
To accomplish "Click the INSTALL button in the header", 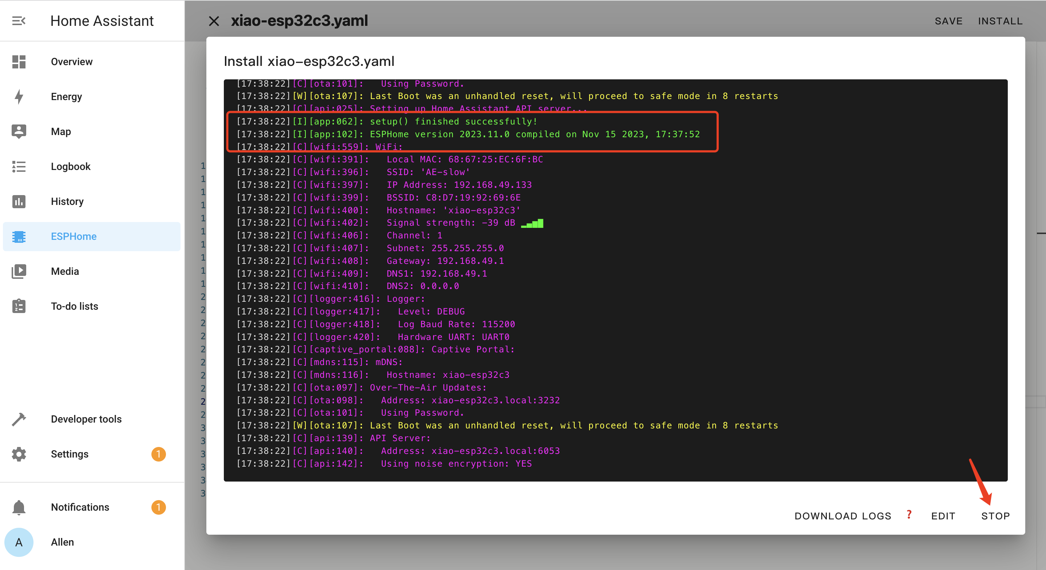I will click(1000, 21).
